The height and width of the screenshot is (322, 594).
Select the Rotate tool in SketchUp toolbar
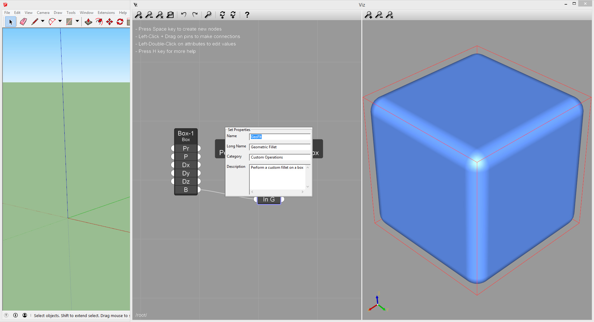(120, 22)
